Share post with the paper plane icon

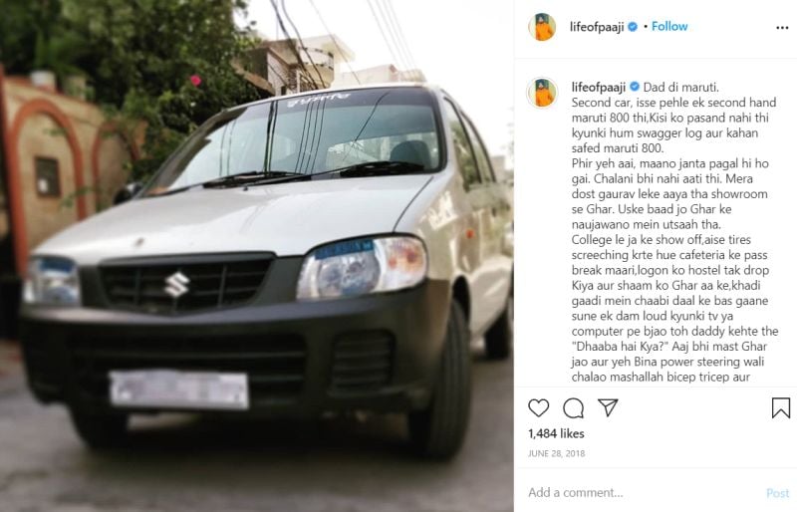click(x=608, y=407)
